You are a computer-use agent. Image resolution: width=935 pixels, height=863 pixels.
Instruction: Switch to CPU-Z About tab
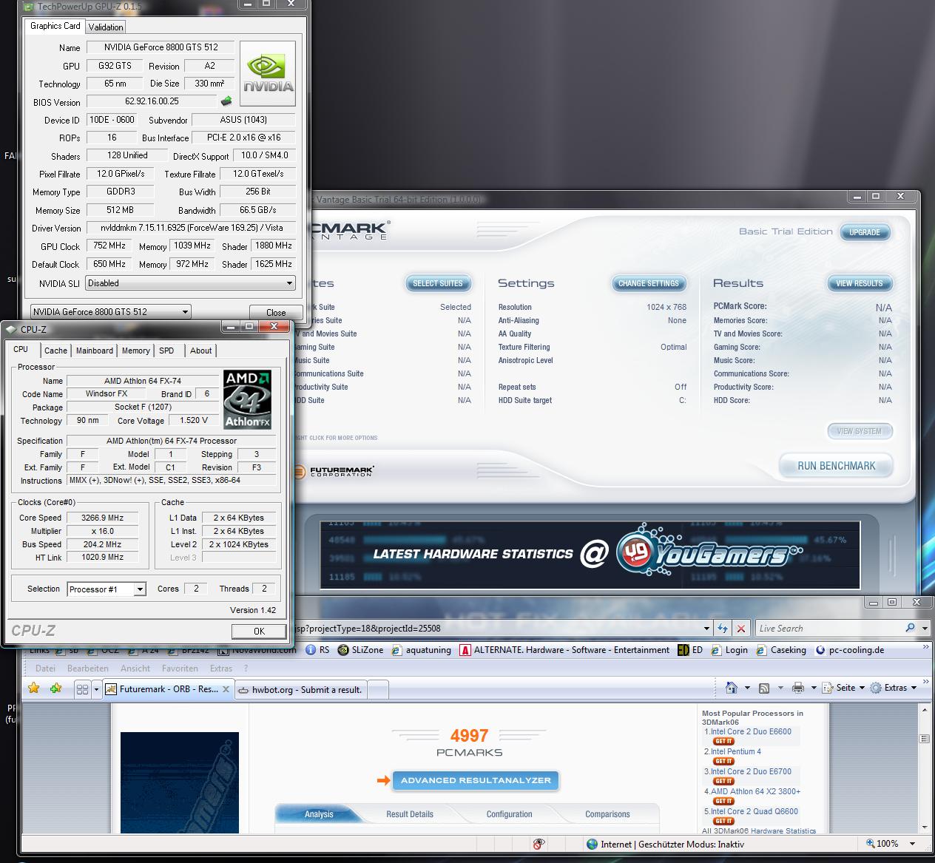click(200, 351)
